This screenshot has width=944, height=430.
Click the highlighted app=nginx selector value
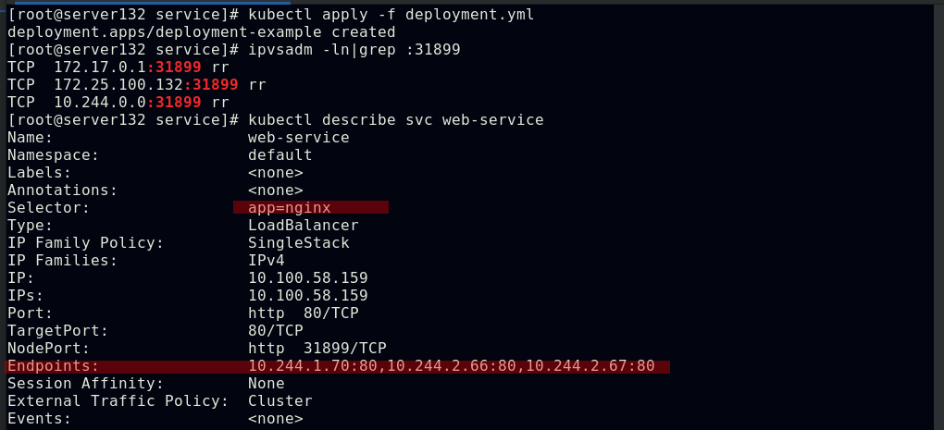point(289,208)
